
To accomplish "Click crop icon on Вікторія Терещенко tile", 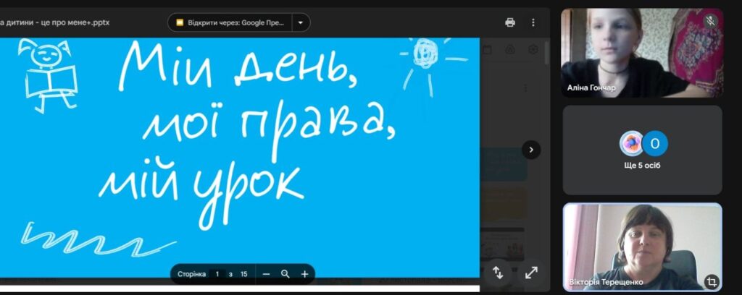I will coord(711,281).
